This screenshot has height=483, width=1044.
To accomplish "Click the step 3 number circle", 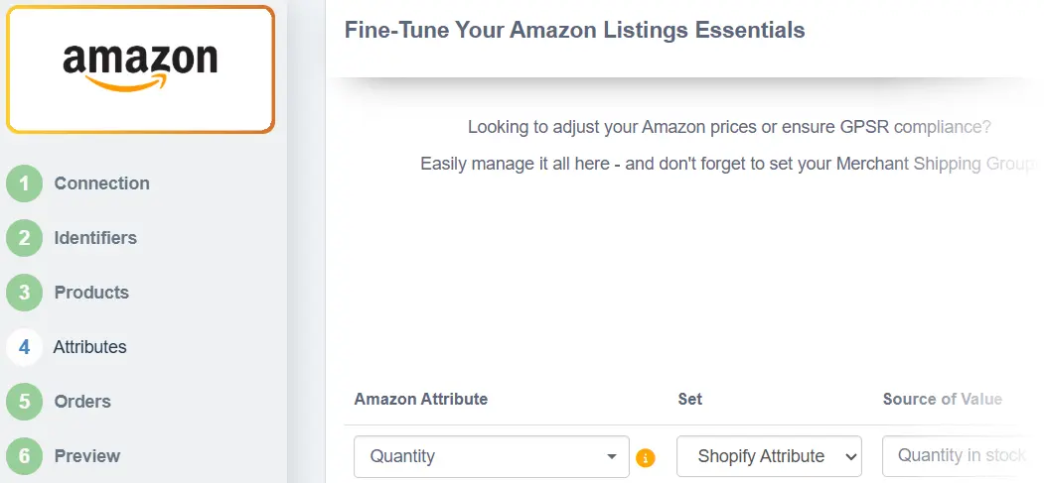I will pyautogui.click(x=25, y=293).
